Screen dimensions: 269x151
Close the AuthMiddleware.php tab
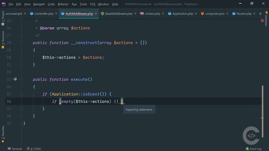(96, 13)
